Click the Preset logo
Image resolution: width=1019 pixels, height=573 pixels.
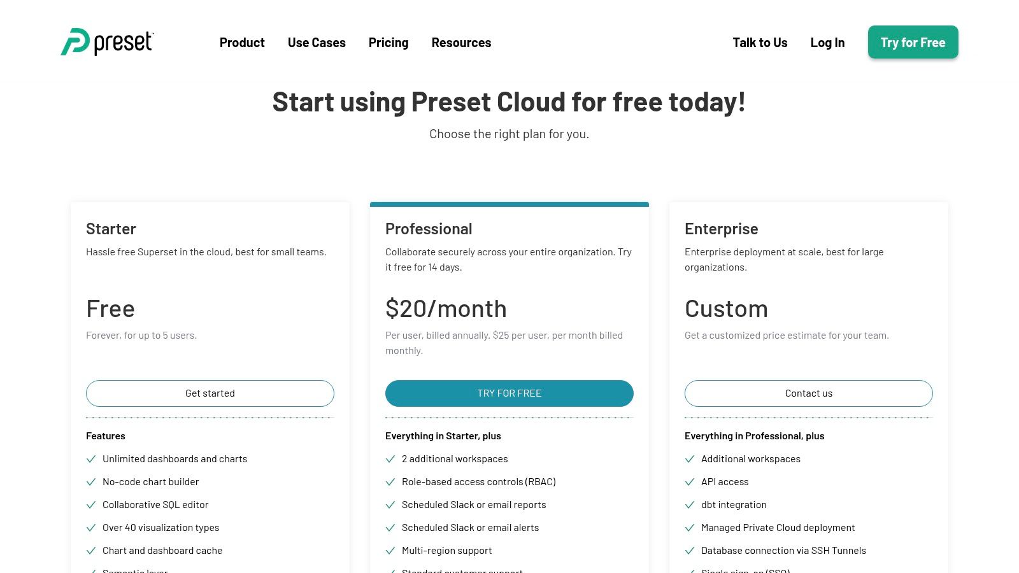click(106, 42)
